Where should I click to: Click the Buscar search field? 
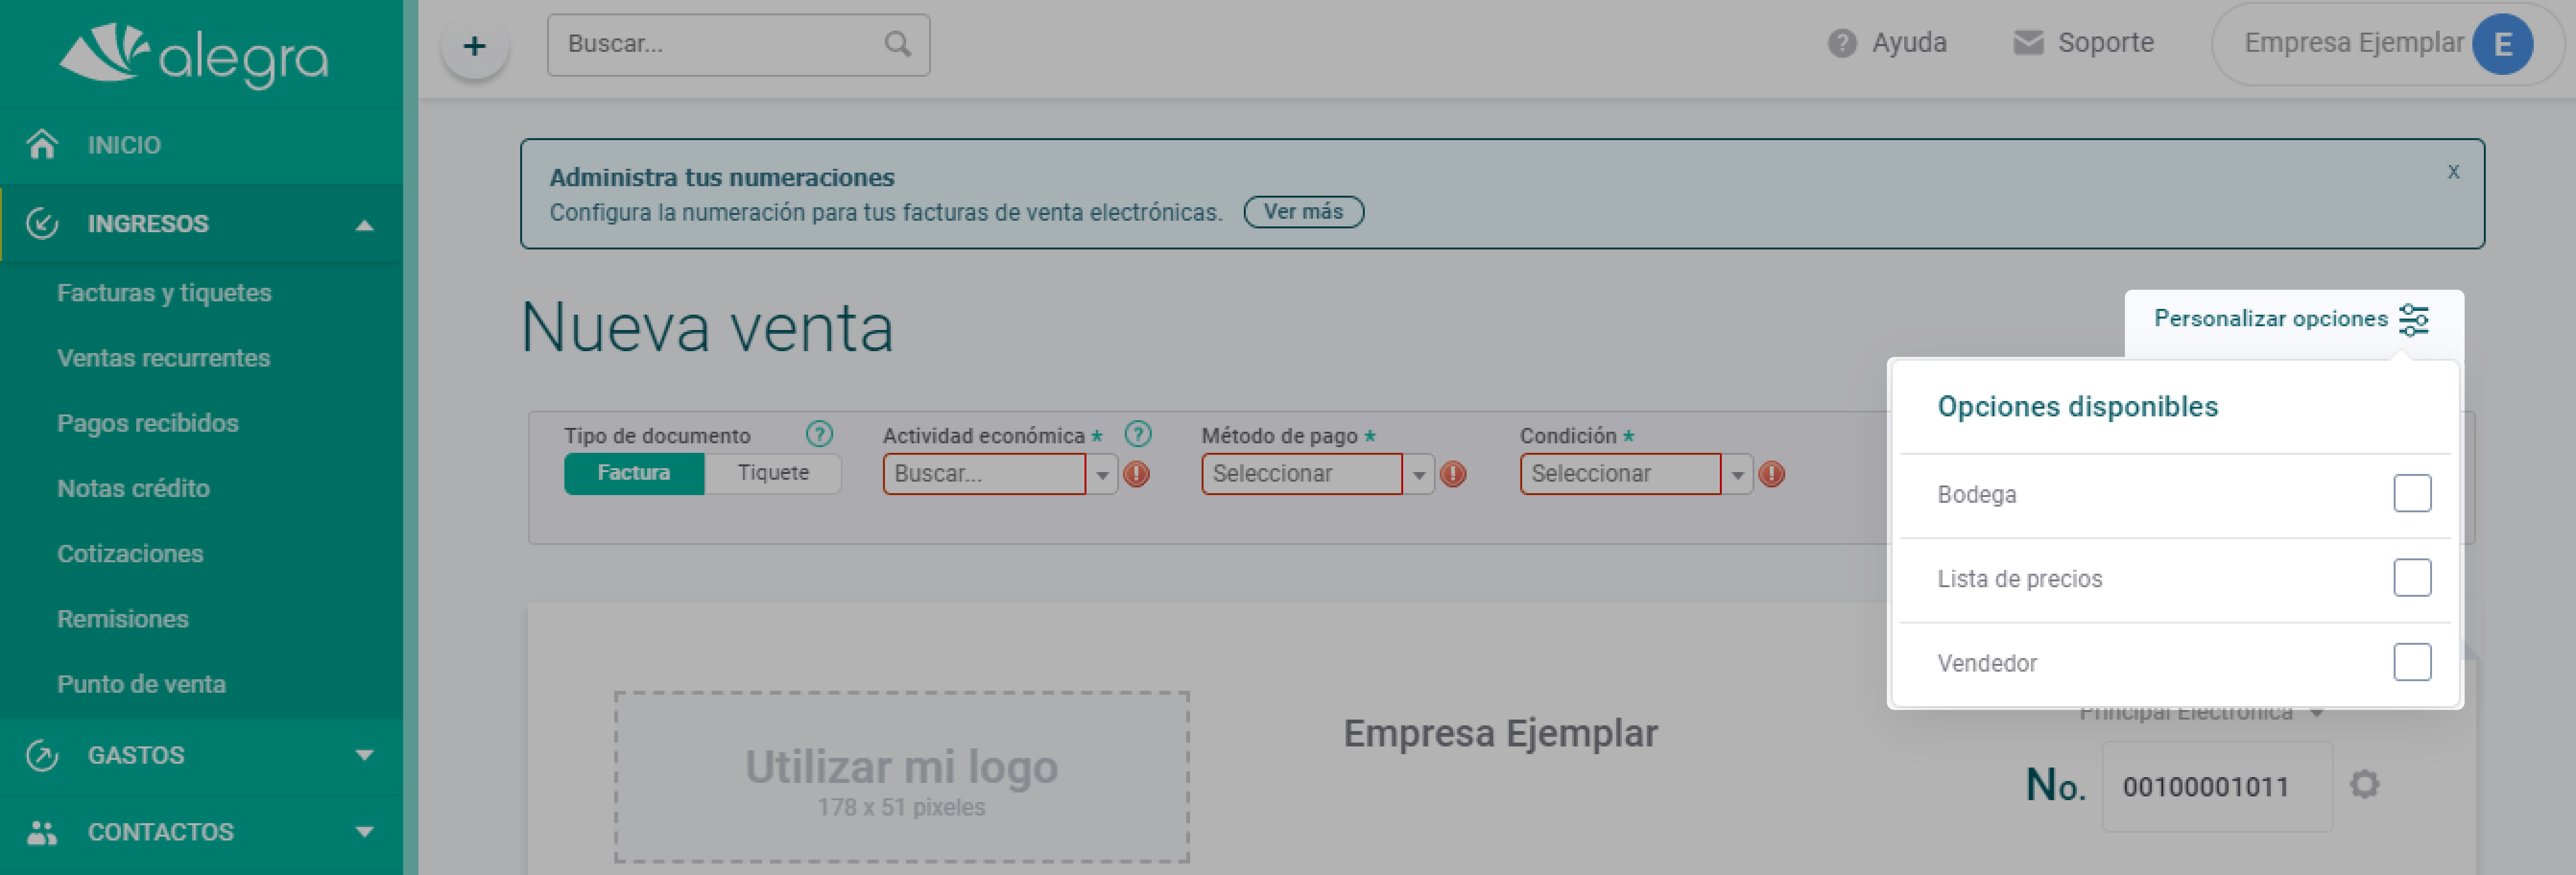click(x=738, y=45)
